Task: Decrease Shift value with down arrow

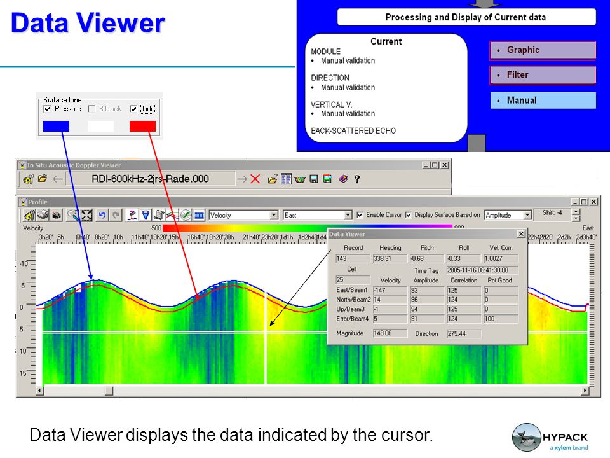Action: (x=576, y=218)
